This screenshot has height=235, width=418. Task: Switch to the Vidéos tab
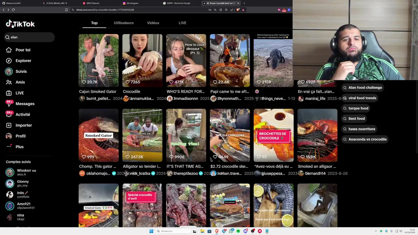click(x=153, y=23)
